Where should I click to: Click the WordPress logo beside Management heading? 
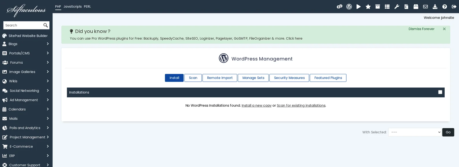coord(223,58)
